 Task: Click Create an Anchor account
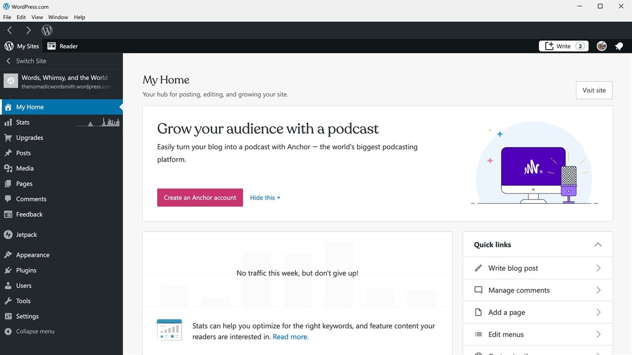click(x=200, y=197)
